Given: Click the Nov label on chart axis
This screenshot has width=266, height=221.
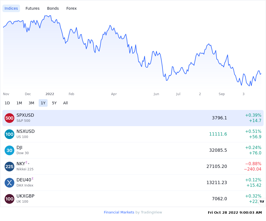Looking at the screenshot, I should pyautogui.click(x=6, y=94).
